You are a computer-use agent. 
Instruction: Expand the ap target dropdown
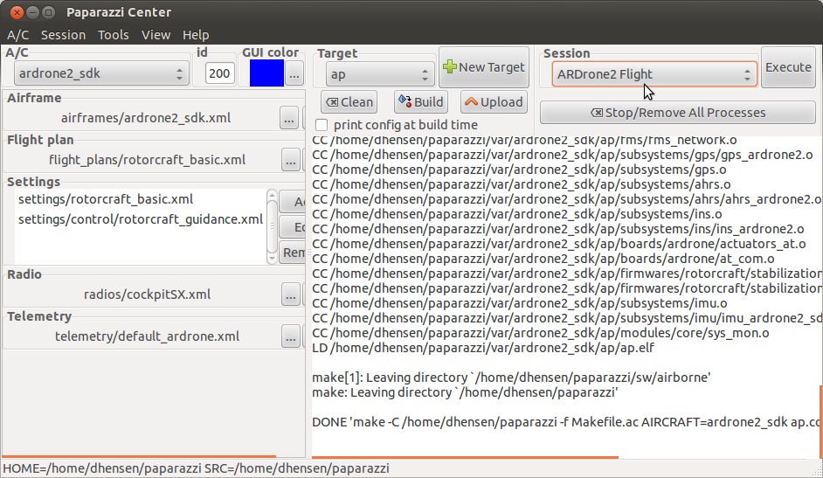click(x=380, y=74)
